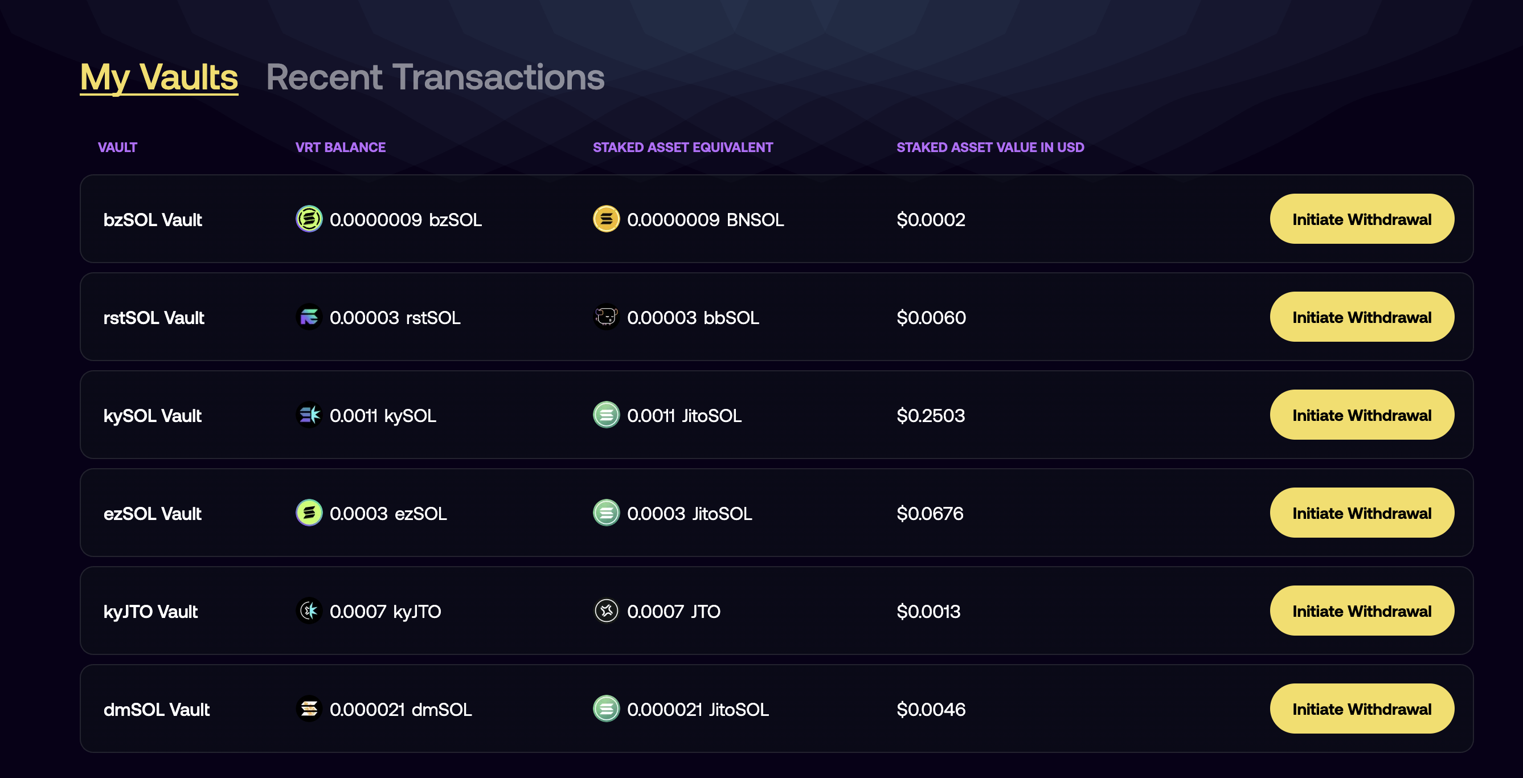1523x778 pixels.
Task: Click the STAKED ASSET VALUE IN USD header
Action: 990,148
